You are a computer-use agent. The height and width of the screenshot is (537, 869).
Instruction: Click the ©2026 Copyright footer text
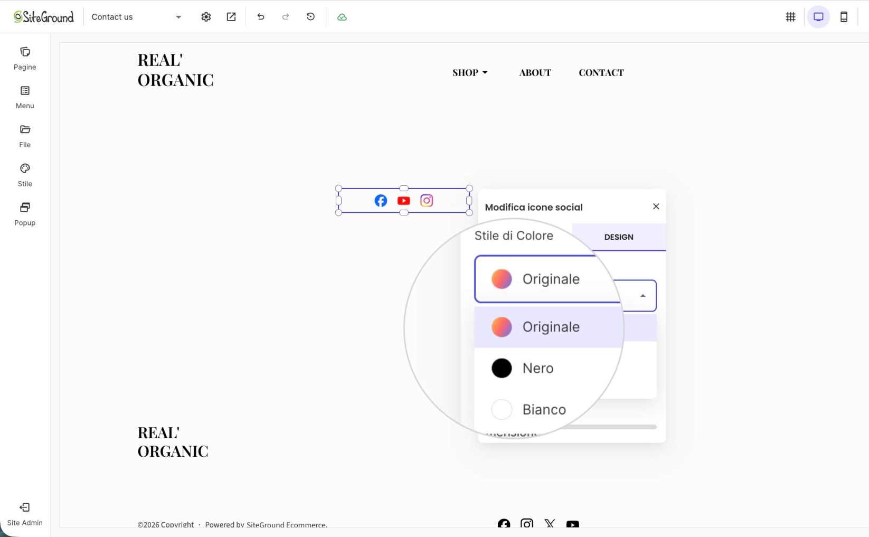pos(166,524)
